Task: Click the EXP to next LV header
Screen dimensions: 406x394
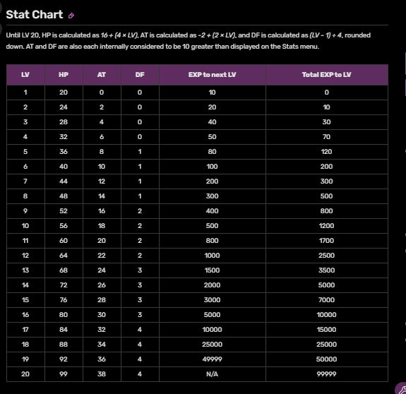Action: coord(212,75)
